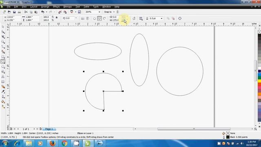261x147 pixels.
Task: Click the rotation angle input field
Action: 70,18
